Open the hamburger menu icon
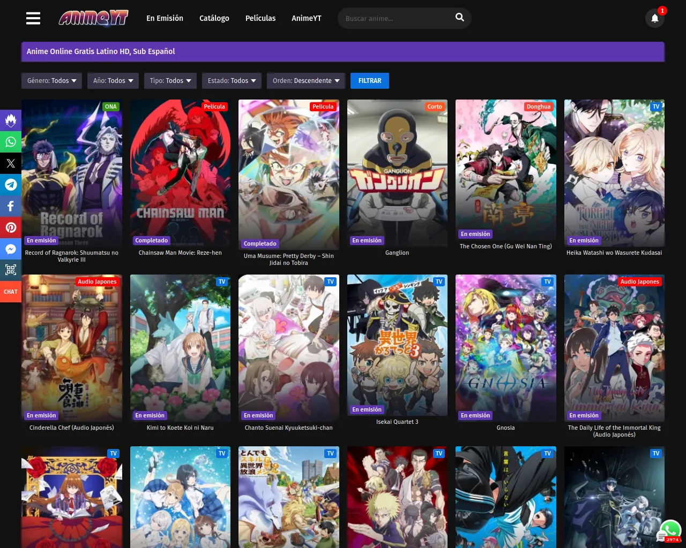The width and height of the screenshot is (686, 548). click(x=33, y=18)
